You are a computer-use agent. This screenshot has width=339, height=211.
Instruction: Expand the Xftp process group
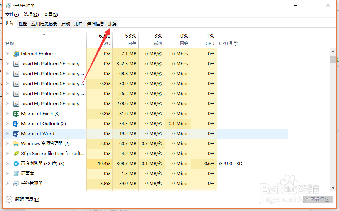click(7, 154)
